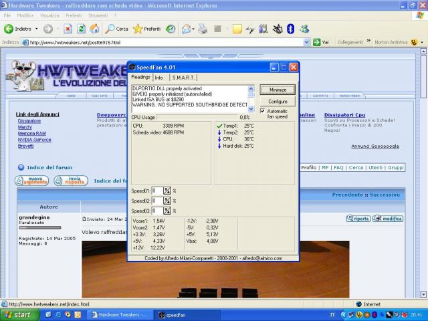Open Preferiti star favorites button
This screenshot has height=321, width=428.
pos(146,29)
